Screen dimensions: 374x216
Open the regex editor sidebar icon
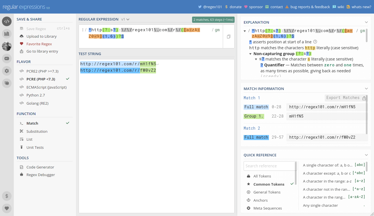[x=7, y=21]
